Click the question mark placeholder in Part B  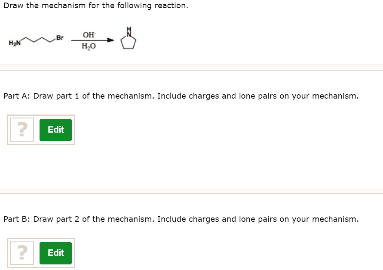[x=22, y=253]
